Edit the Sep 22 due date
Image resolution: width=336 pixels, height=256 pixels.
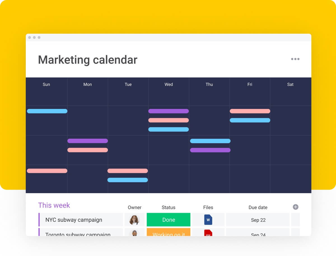[258, 220]
